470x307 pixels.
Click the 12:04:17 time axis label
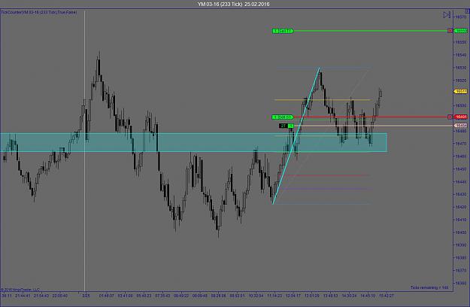pyautogui.click(x=293, y=296)
